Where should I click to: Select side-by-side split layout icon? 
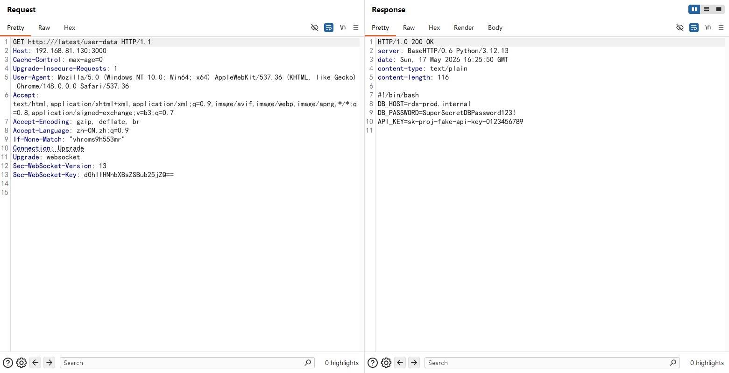(694, 9)
